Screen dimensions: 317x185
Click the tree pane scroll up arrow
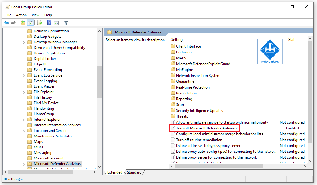tap(99, 31)
